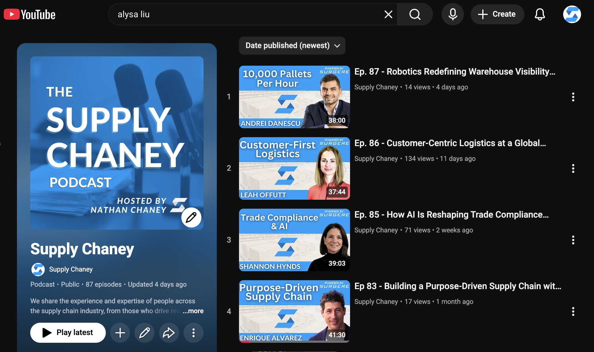Click the magnifier search button

tap(415, 14)
